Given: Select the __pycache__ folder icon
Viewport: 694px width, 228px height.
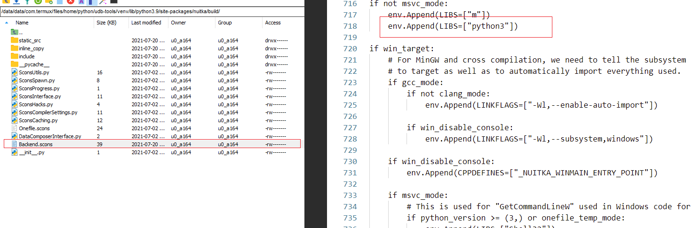Looking at the screenshot, I should [x=14, y=64].
